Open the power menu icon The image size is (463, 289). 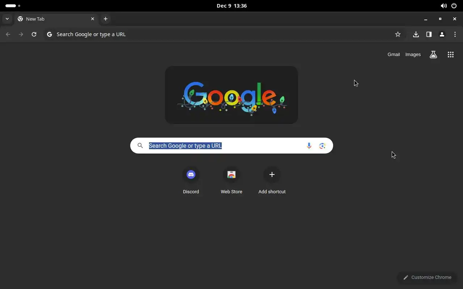(x=454, y=6)
